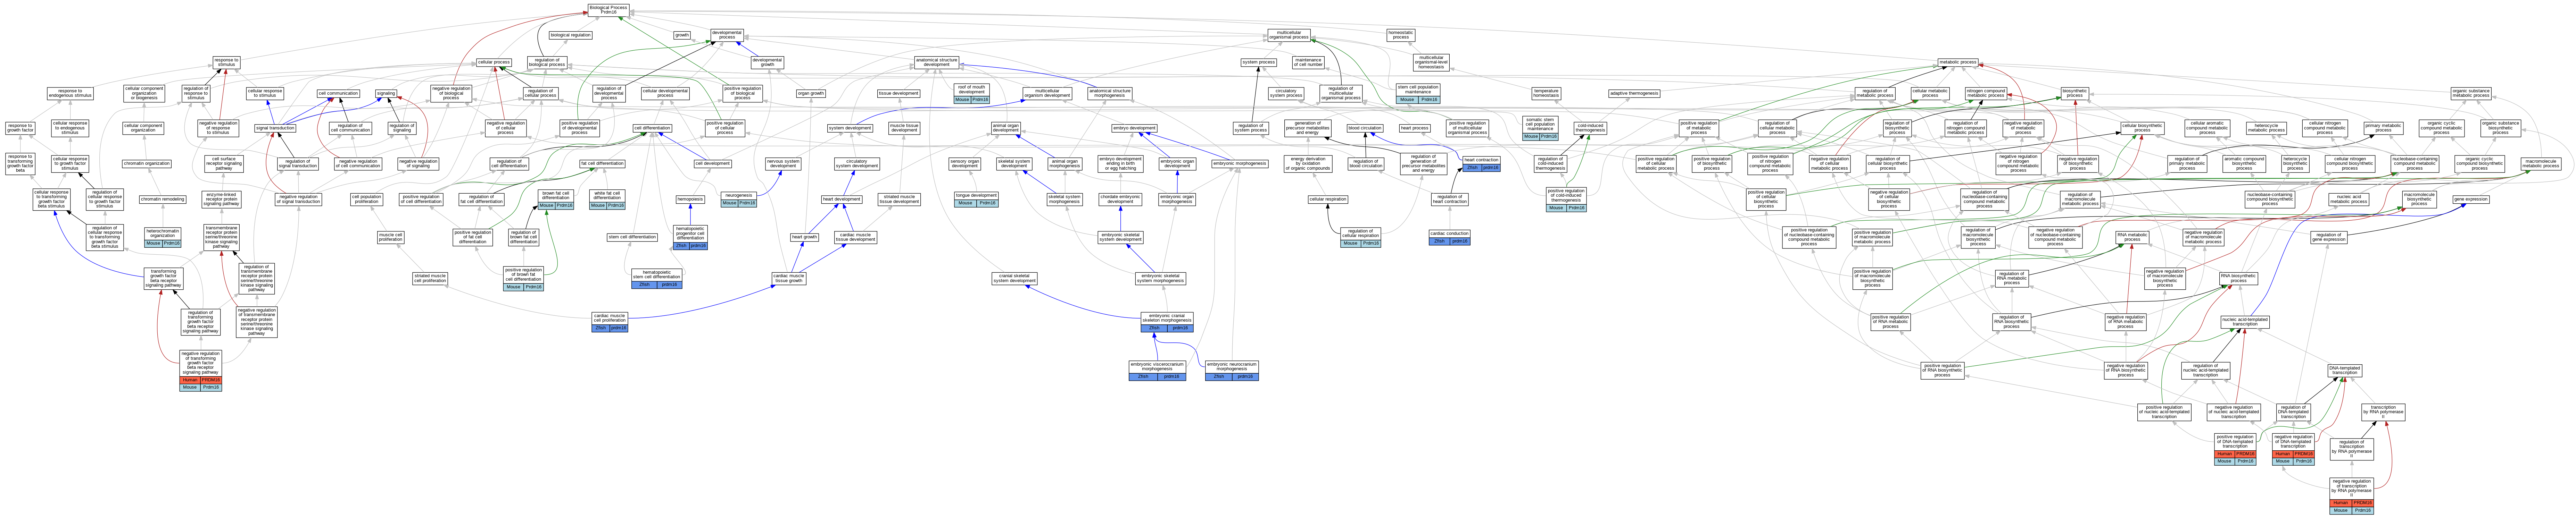2576x518 pixels.
Task: Select the 'striated muscle cell proliferation' node
Action: [430, 279]
